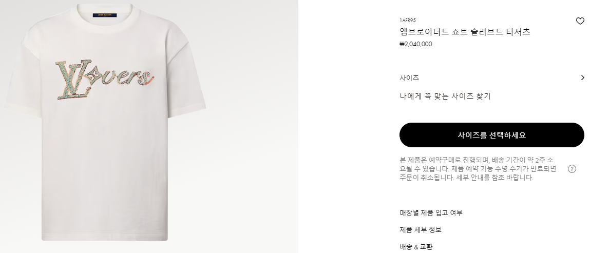This screenshot has height=253, width=590.
Task: Click the ₩2,040,000 price text
Action: (x=416, y=44)
